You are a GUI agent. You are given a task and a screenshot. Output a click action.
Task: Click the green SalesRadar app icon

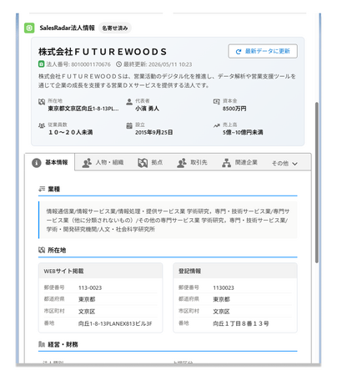coord(29,28)
